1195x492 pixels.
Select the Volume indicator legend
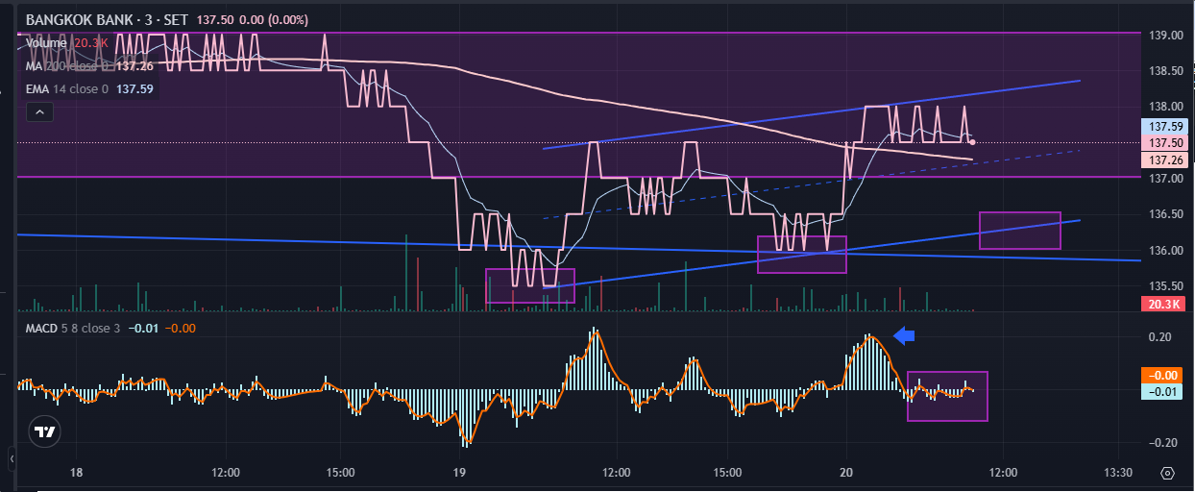pyautogui.click(x=46, y=43)
